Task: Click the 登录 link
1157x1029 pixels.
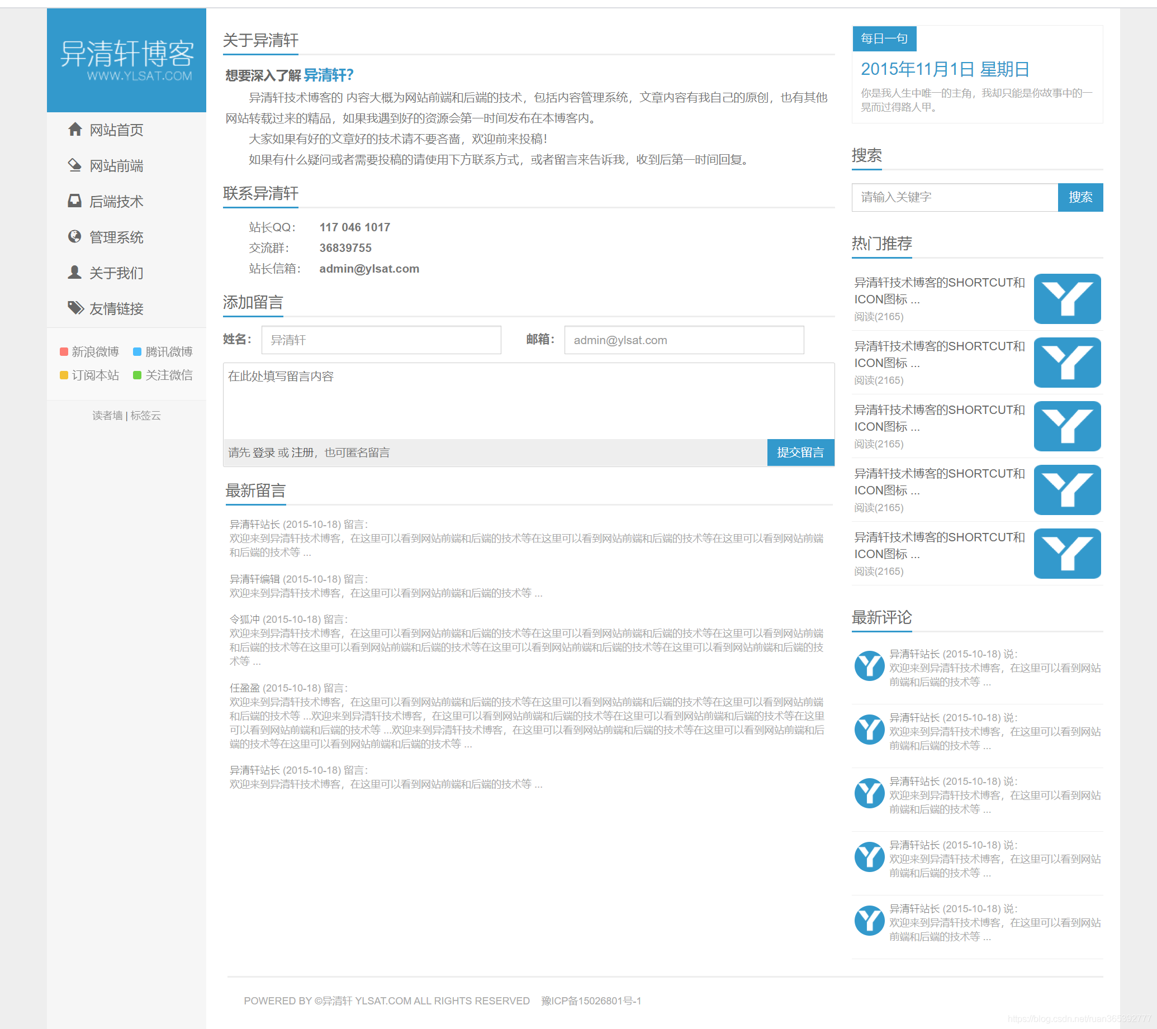Action: point(263,452)
